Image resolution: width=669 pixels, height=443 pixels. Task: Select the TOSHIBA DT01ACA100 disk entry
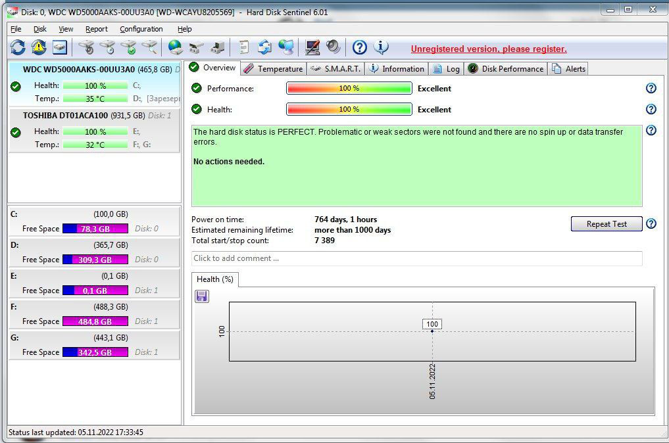[93, 130]
